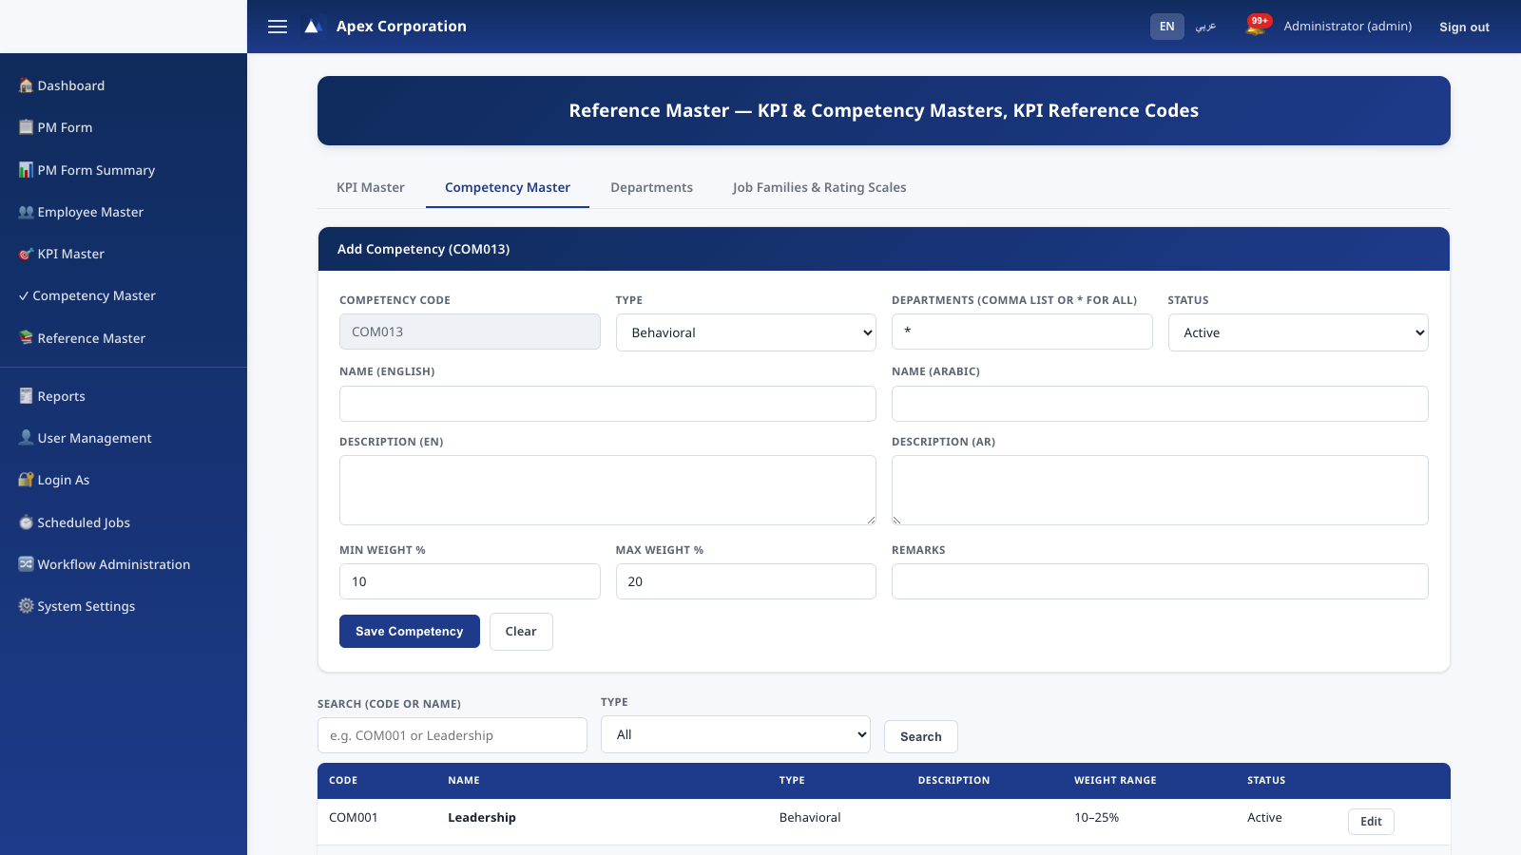
Task: Click the Save Competency button
Action: pyautogui.click(x=410, y=631)
